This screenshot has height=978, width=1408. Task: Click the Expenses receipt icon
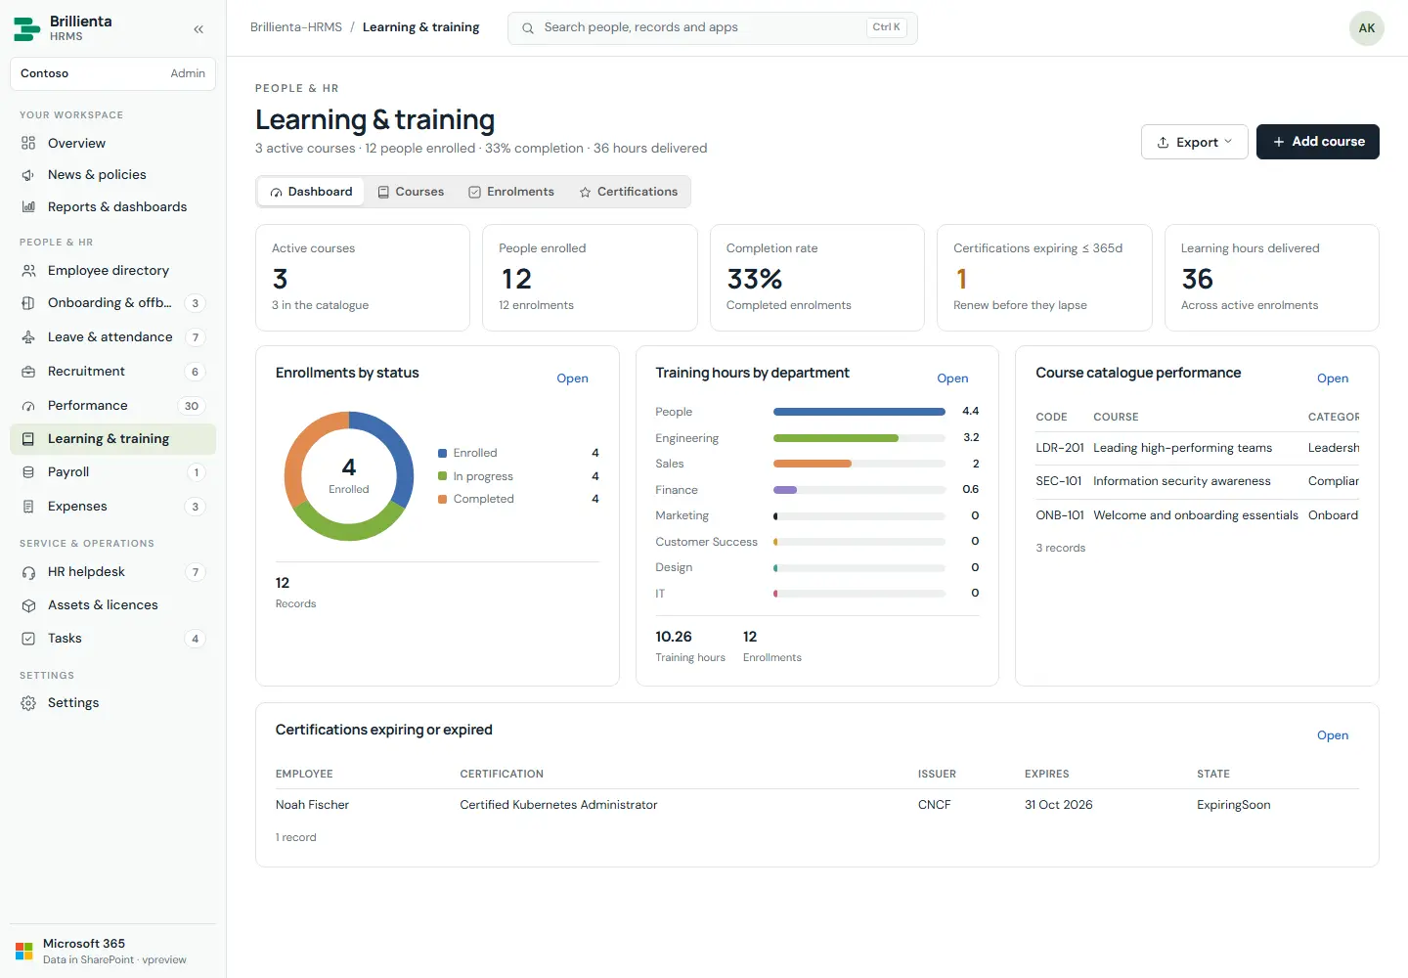click(28, 507)
